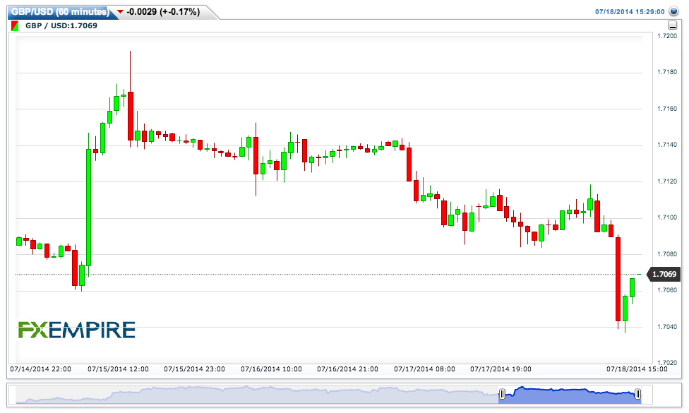
Task: Click the GBP/USD (60 minutes) tab
Action: [61, 12]
